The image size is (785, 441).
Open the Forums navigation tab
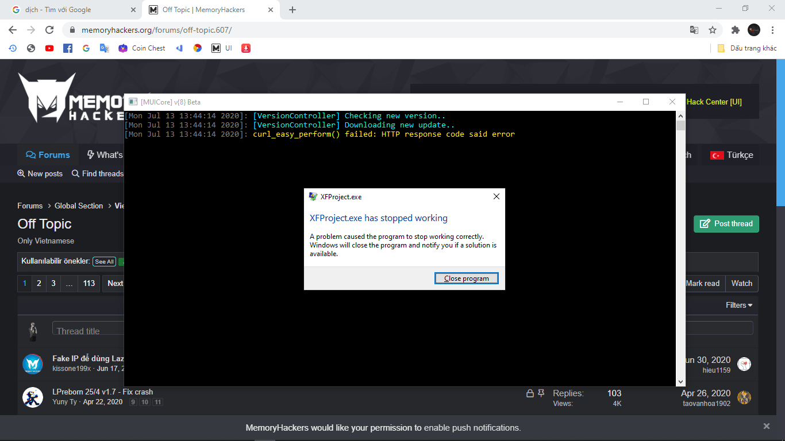tap(48, 155)
